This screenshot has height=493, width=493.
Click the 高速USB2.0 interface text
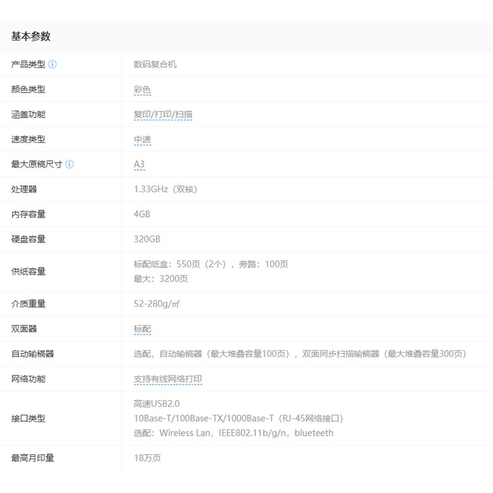click(x=157, y=404)
